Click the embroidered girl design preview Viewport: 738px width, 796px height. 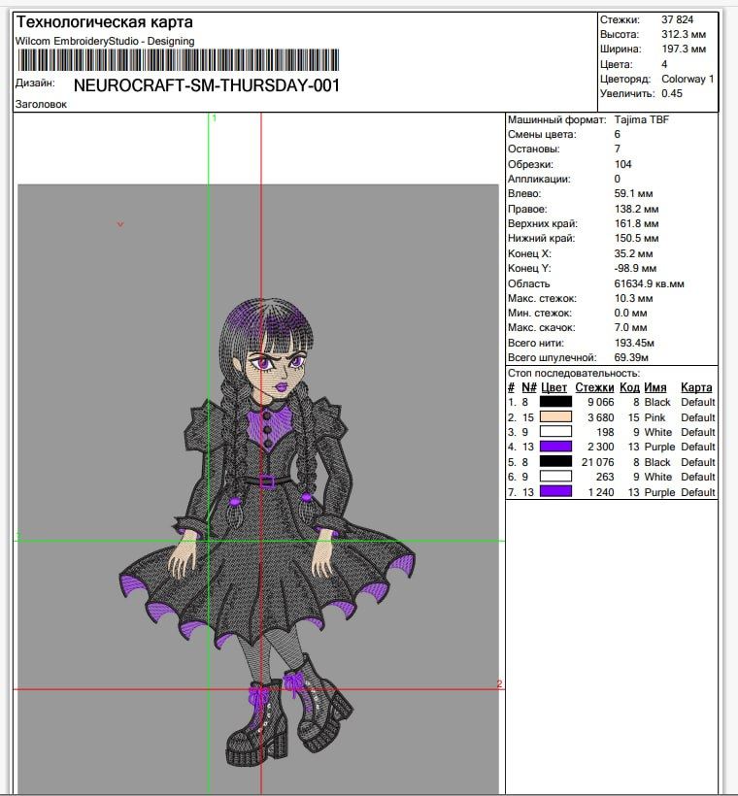pyautogui.click(x=268, y=533)
